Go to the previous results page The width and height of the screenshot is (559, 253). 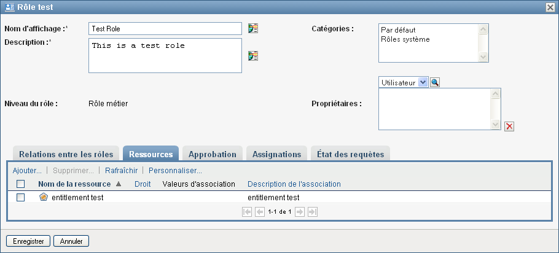[x=259, y=211]
